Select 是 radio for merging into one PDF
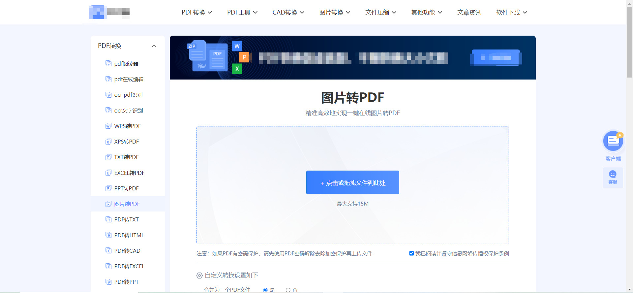The width and height of the screenshot is (633, 293). (265, 290)
